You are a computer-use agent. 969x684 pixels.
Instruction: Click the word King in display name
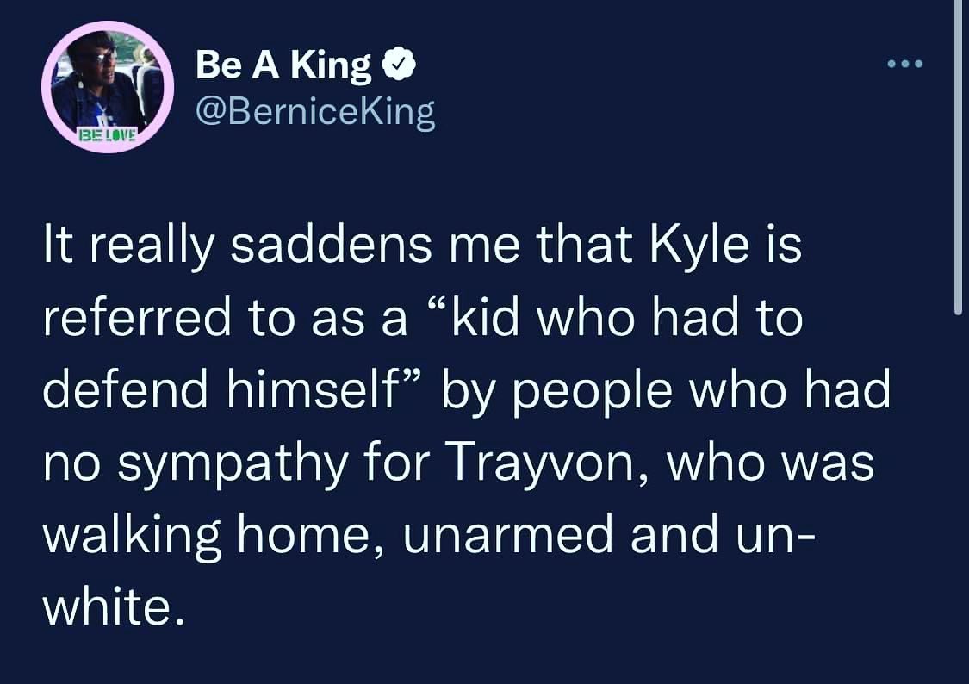[332, 65]
